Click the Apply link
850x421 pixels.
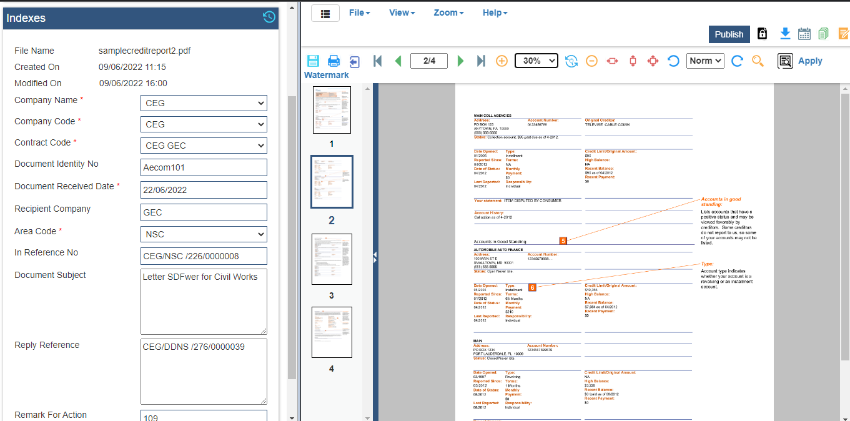pyautogui.click(x=810, y=61)
